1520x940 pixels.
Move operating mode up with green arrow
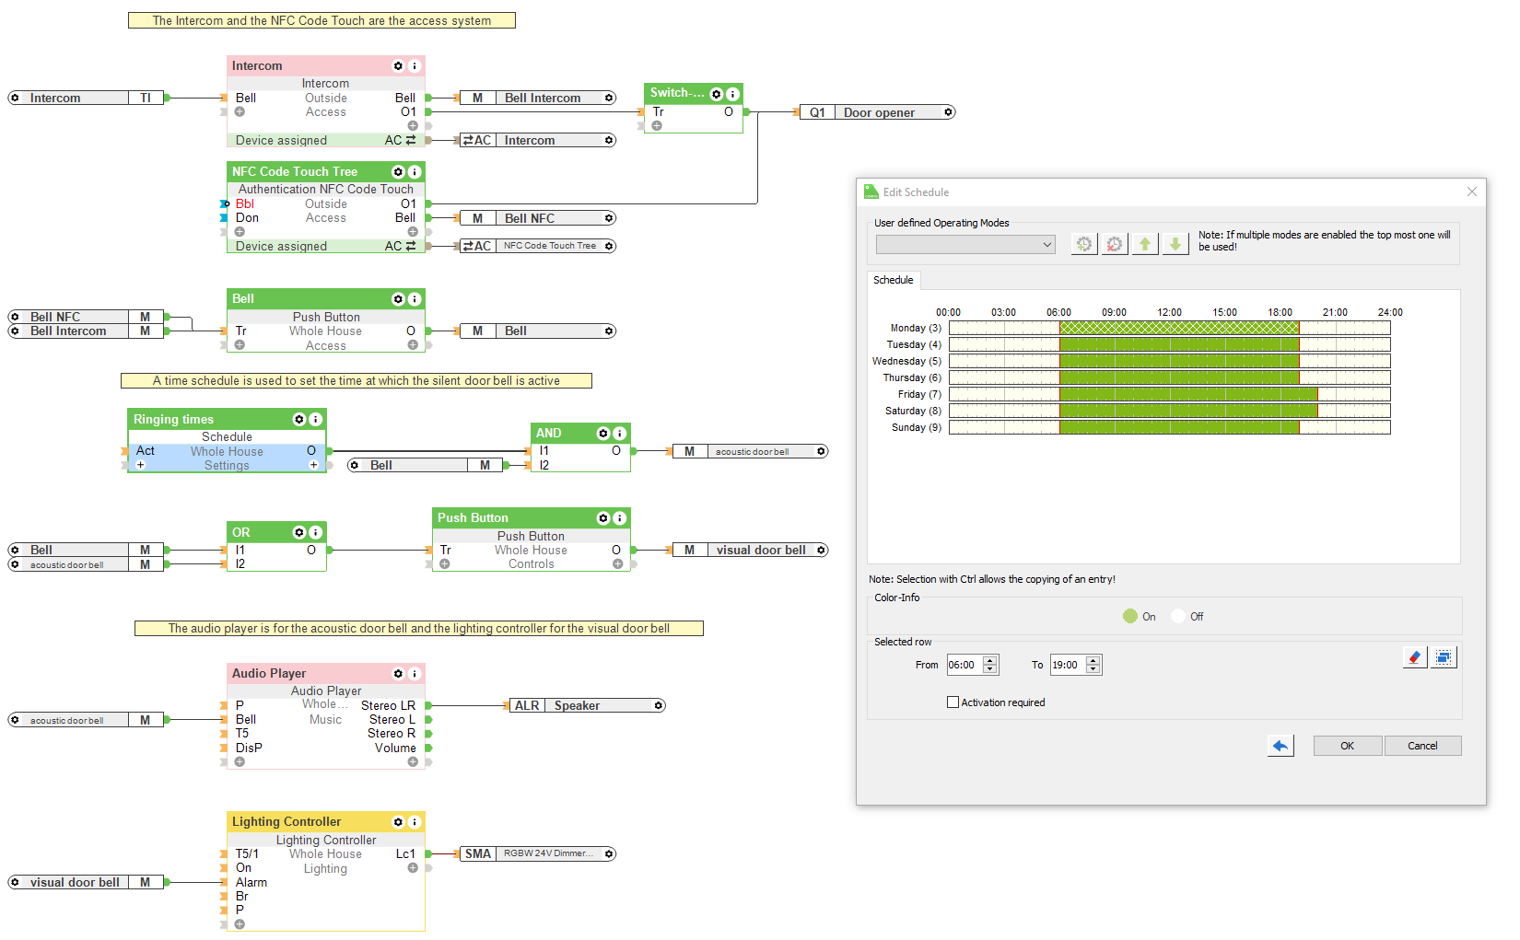[x=1145, y=244]
